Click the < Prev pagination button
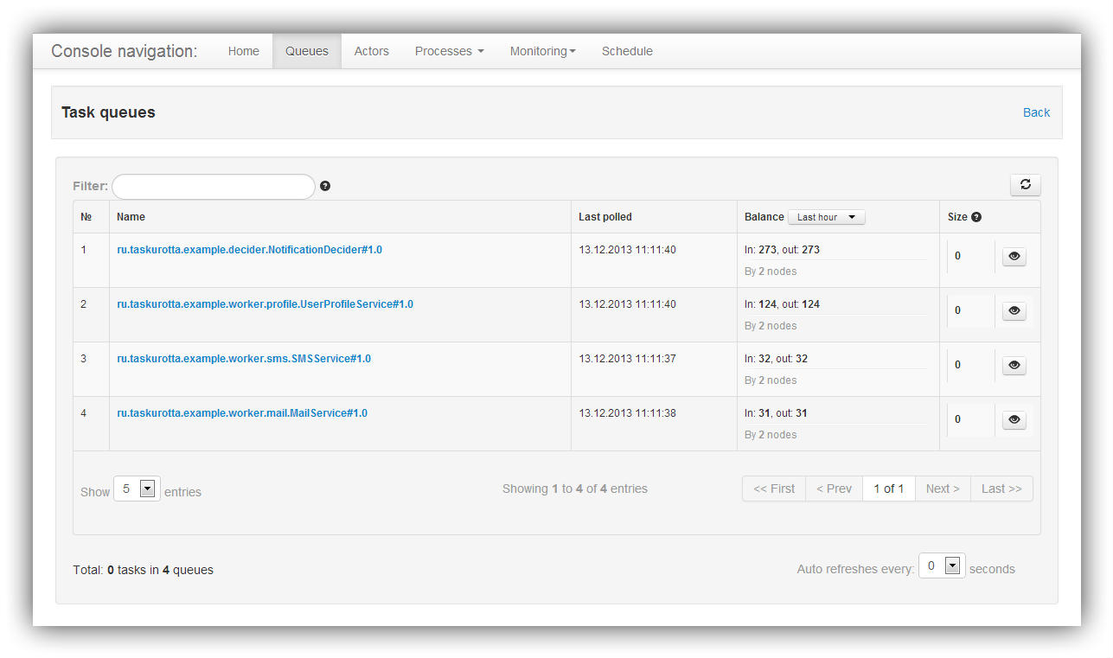Viewport: 1113px width, 658px height. [x=835, y=489]
